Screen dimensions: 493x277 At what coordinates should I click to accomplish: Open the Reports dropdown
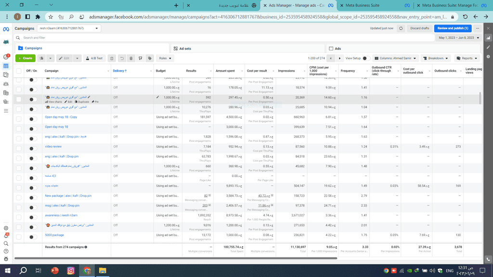pos(467,58)
